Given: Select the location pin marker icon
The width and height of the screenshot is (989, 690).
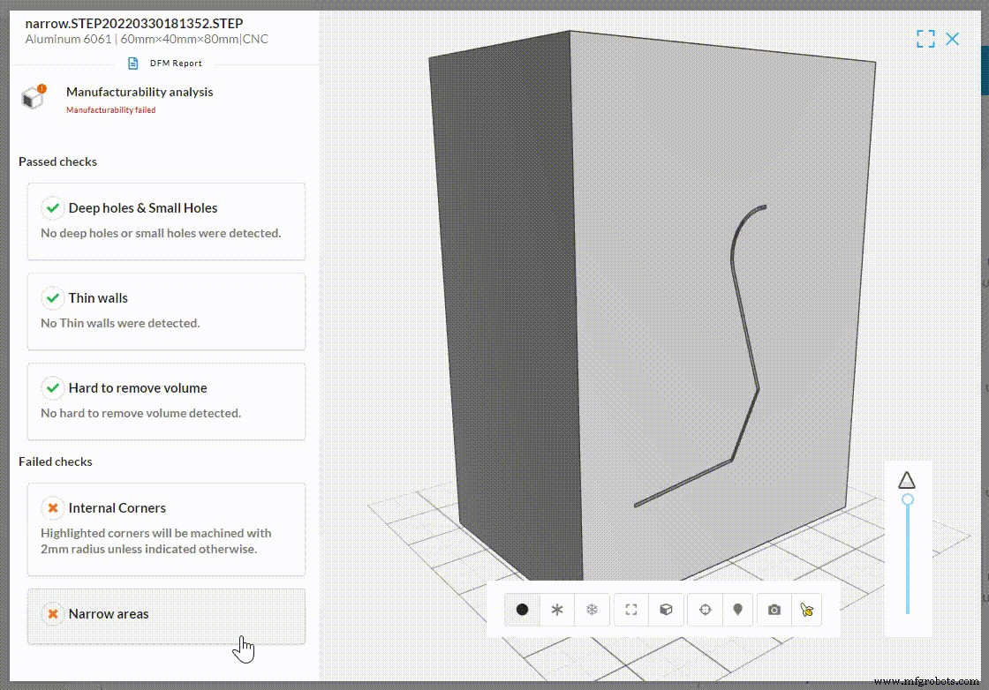Looking at the screenshot, I should pos(738,609).
